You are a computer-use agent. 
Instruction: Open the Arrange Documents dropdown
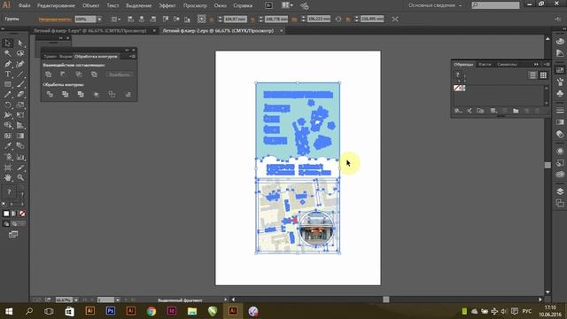pos(287,5)
